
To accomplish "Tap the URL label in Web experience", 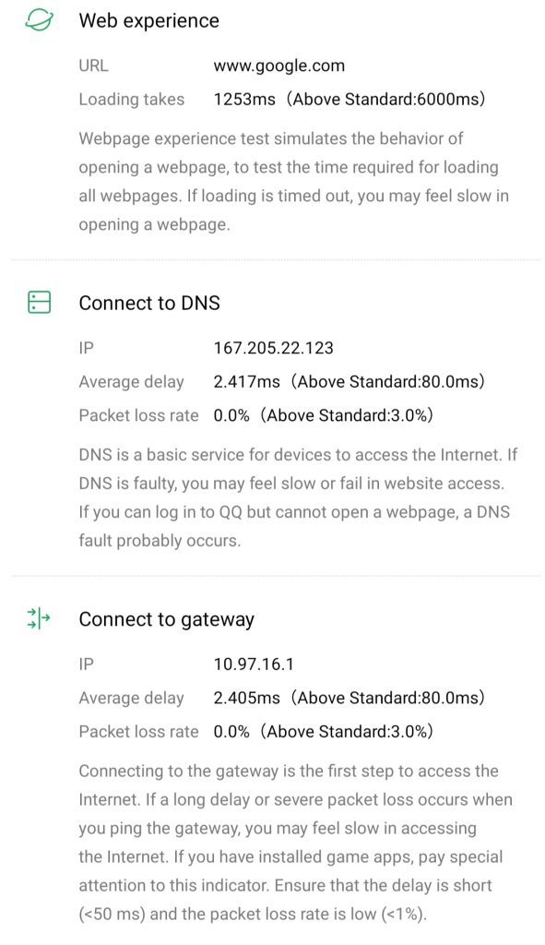I will 93,66.
